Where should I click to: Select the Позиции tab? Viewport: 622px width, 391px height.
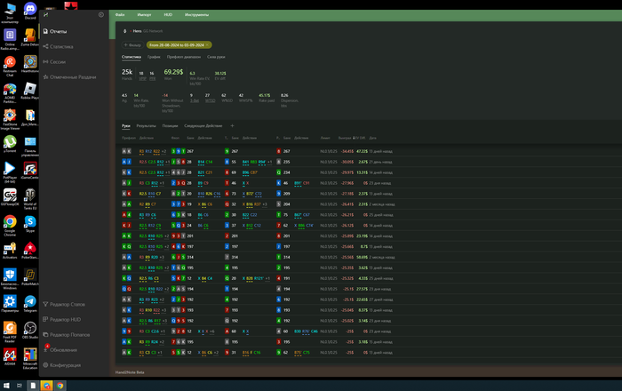(170, 125)
